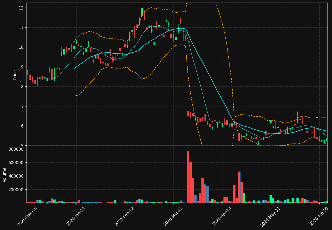Click the price tick label 9
The image size is (332, 230).
coord(22,67)
